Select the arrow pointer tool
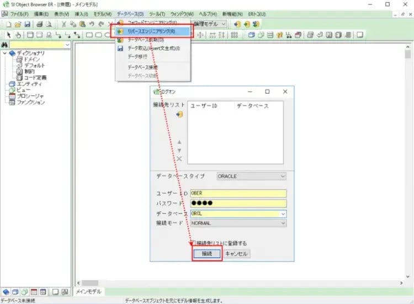Viewport: 414px width, 304px height. coord(9,35)
